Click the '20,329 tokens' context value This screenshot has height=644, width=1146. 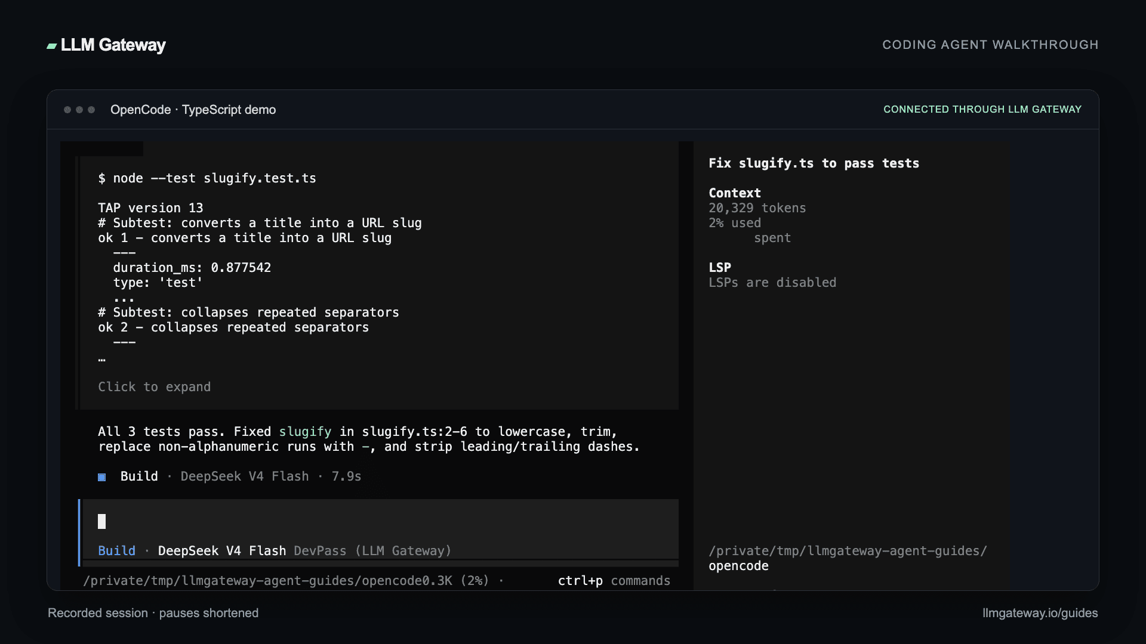click(x=757, y=208)
